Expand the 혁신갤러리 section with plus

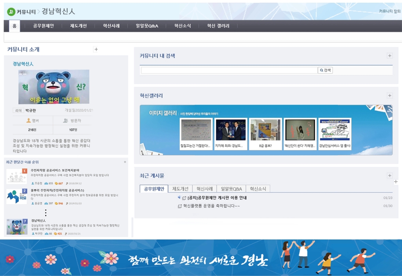[x=389, y=96]
